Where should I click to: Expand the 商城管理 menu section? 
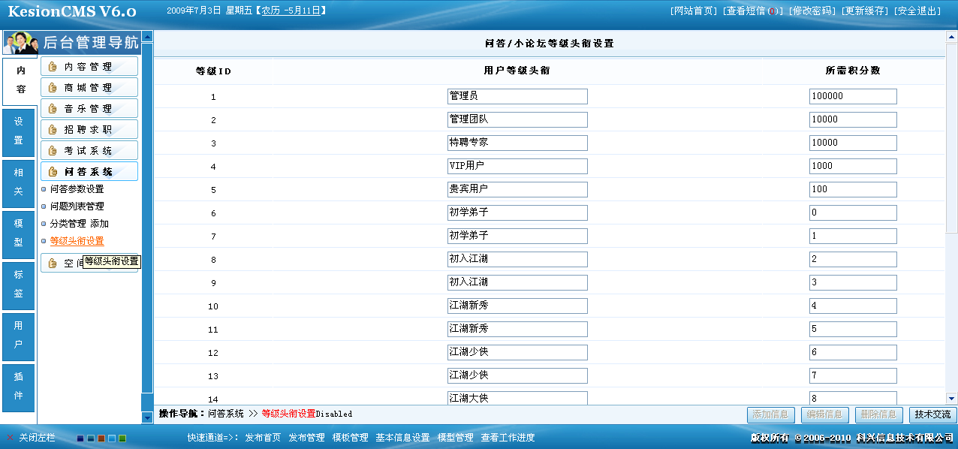(90, 88)
